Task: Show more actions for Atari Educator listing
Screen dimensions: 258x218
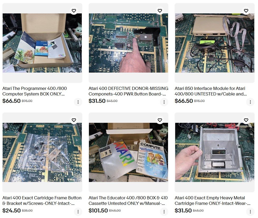Action: (164, 211)
